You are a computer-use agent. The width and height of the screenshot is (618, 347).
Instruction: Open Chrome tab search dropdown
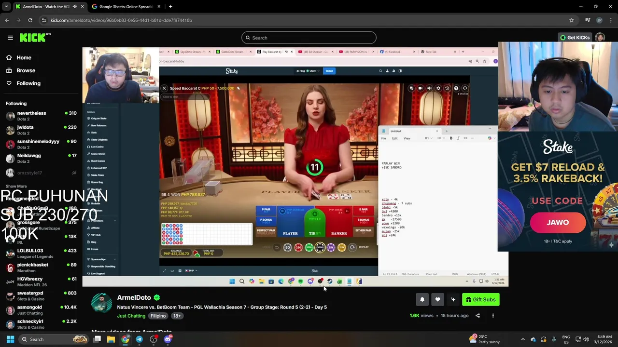tap(6, 7)
